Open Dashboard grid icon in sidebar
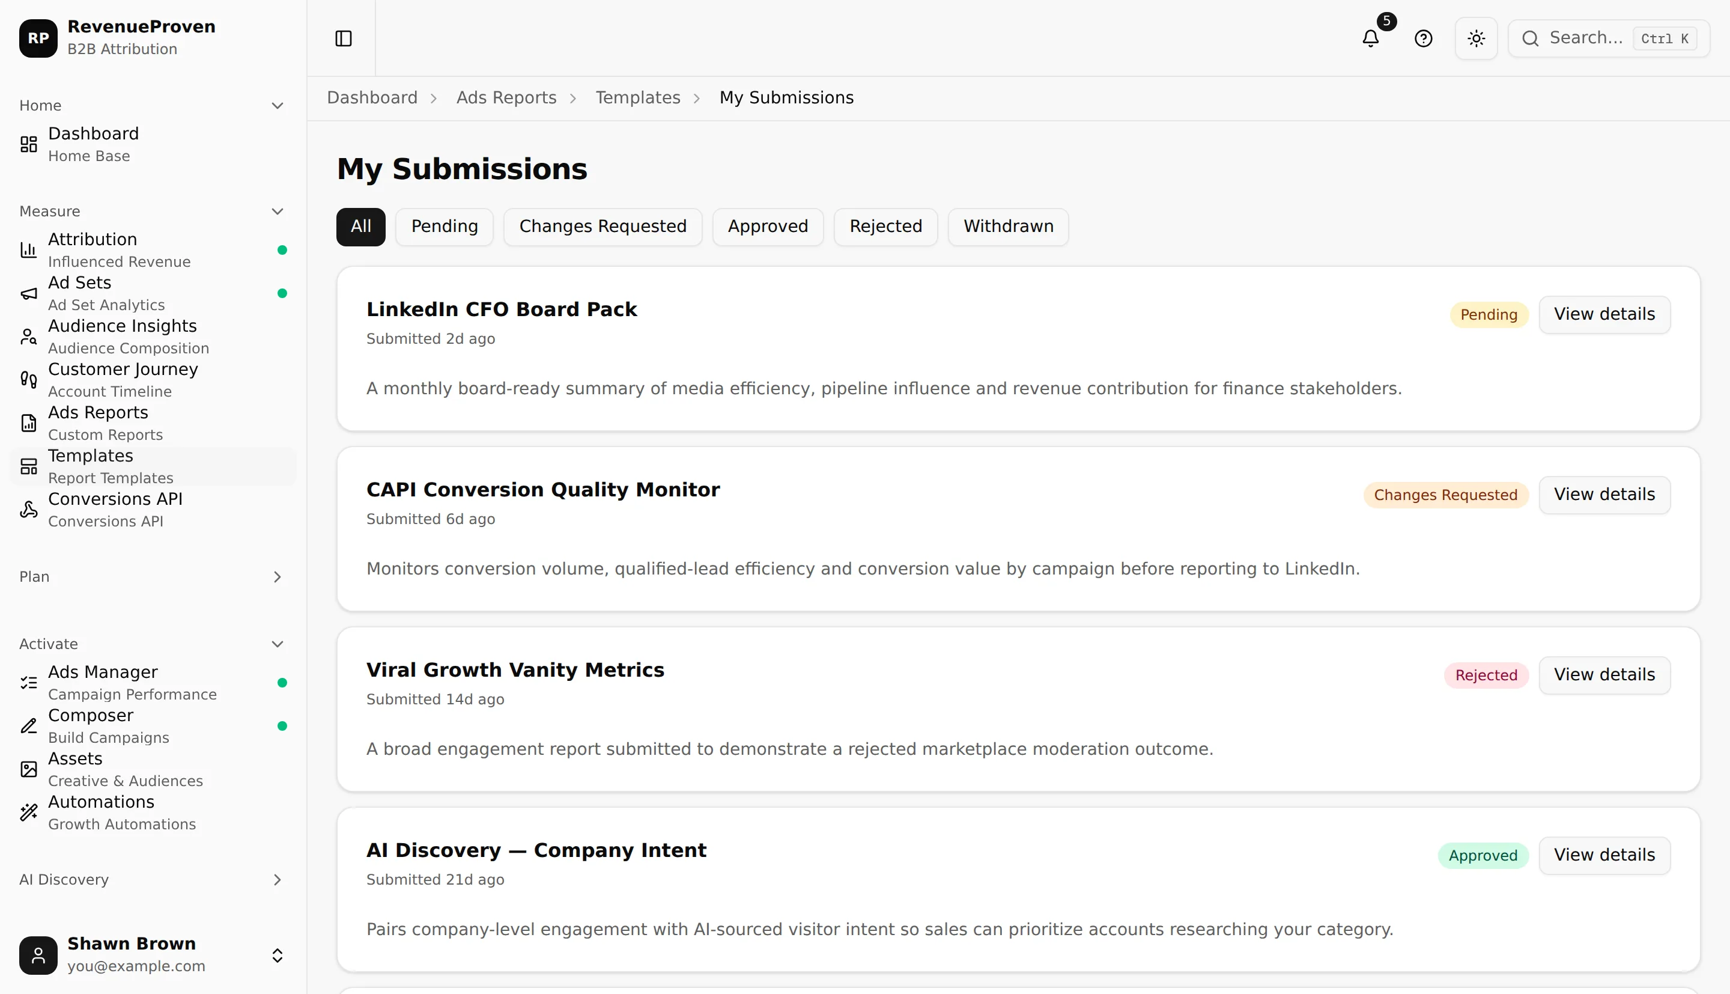The width and height of the screenshot is (1730, 994). [x=29, y=144]
